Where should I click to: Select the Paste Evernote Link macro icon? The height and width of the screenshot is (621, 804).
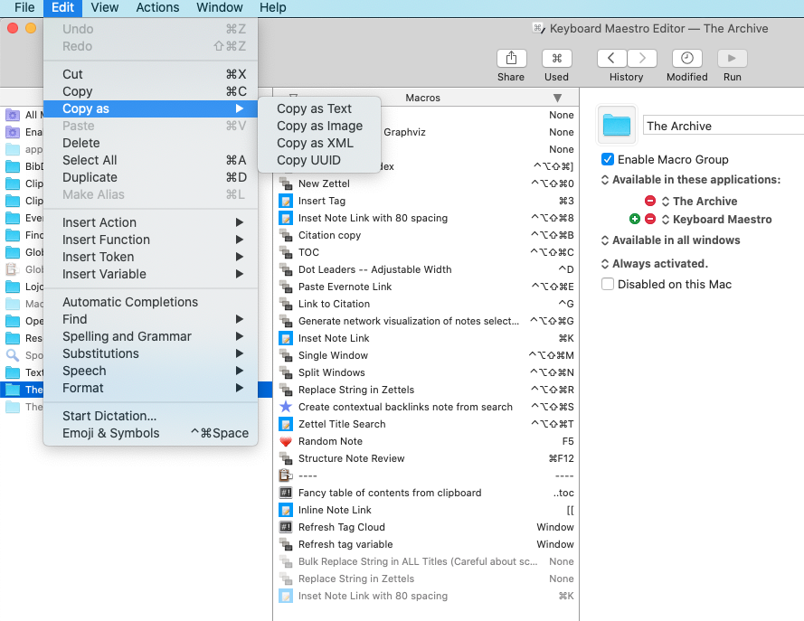286,287
